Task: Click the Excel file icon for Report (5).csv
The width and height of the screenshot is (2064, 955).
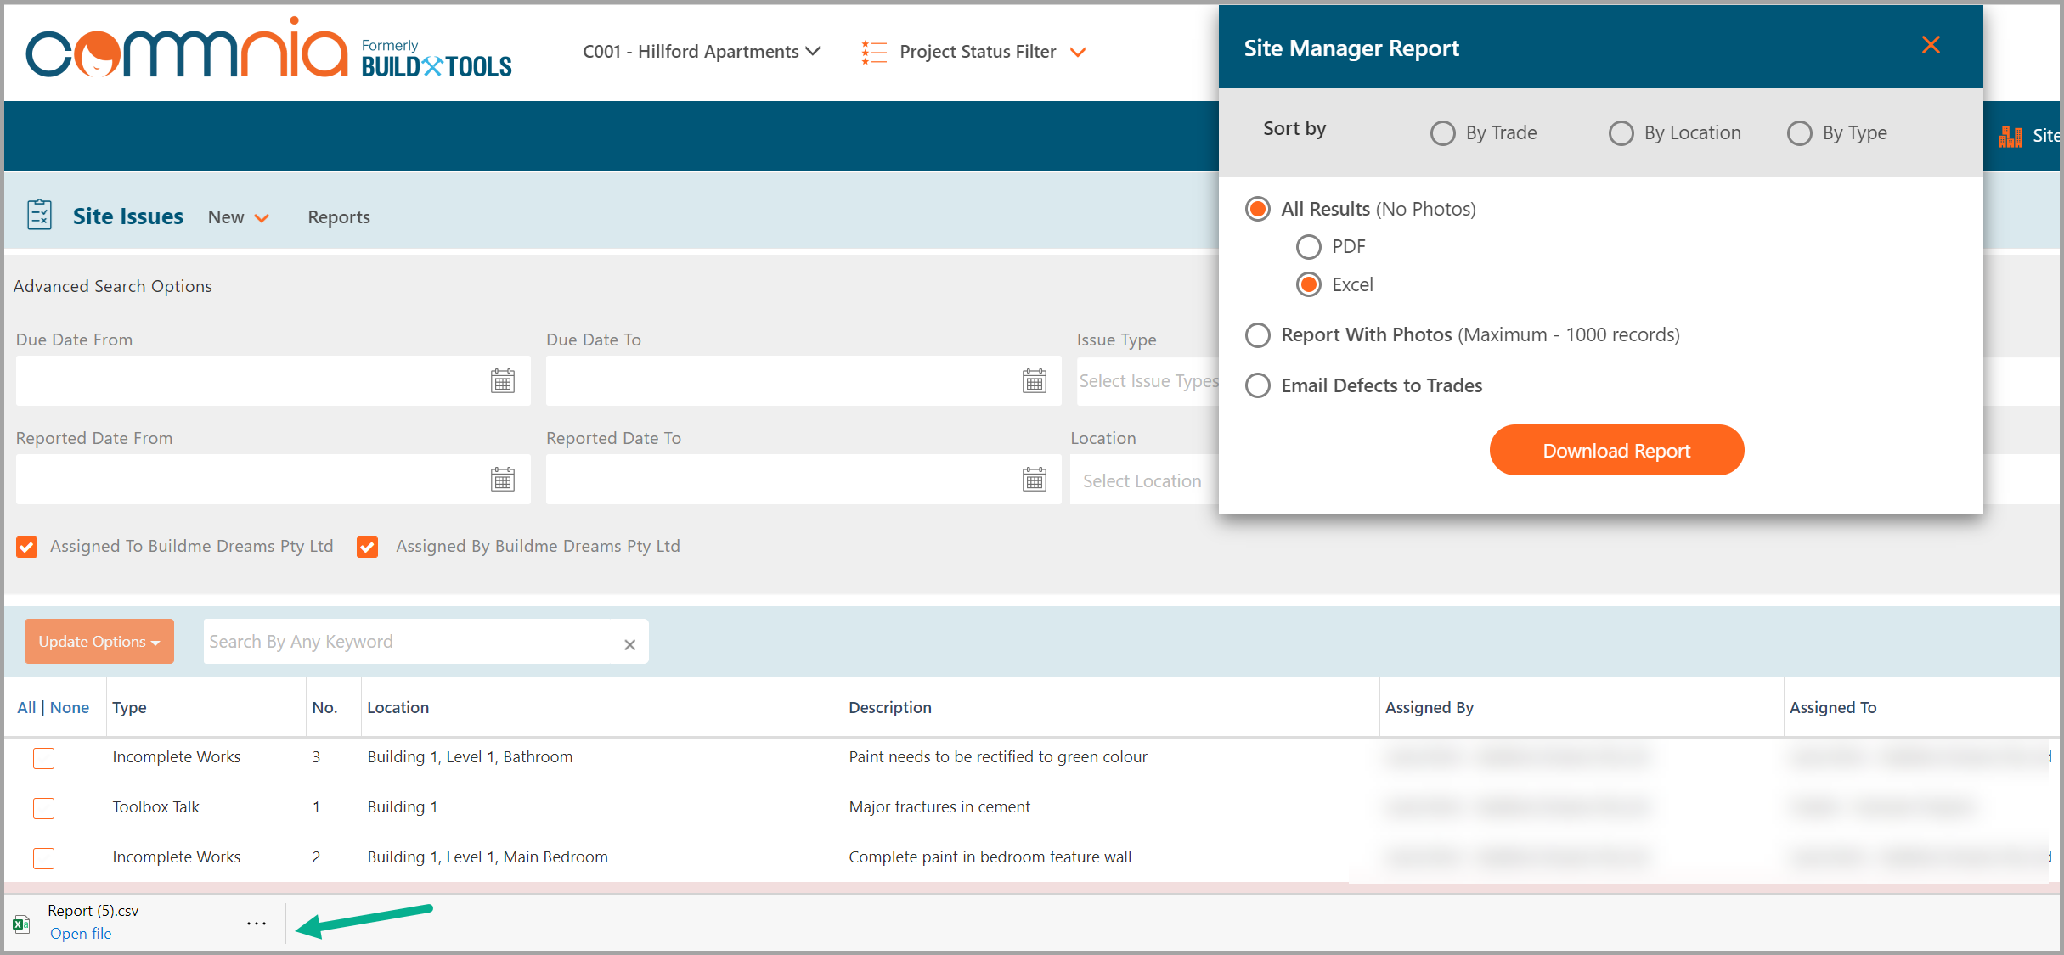Action: pyautogui.click(x=22, y=922)
